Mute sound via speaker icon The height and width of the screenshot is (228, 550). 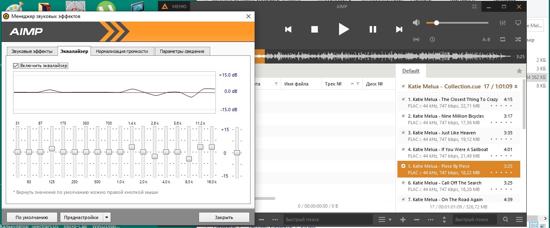point(416,23)
